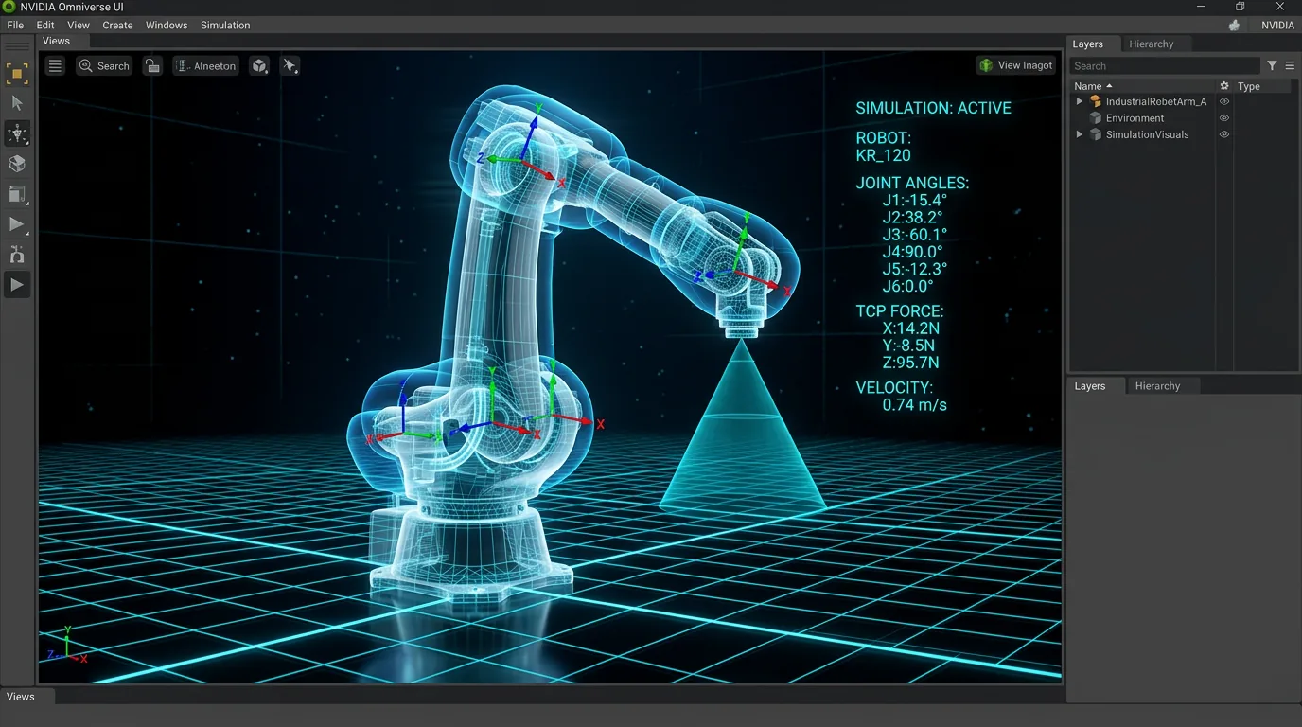Activate the skeleton rig tool
The width and height of the screenshot is (1302, 727).
(x=17, y=133)
